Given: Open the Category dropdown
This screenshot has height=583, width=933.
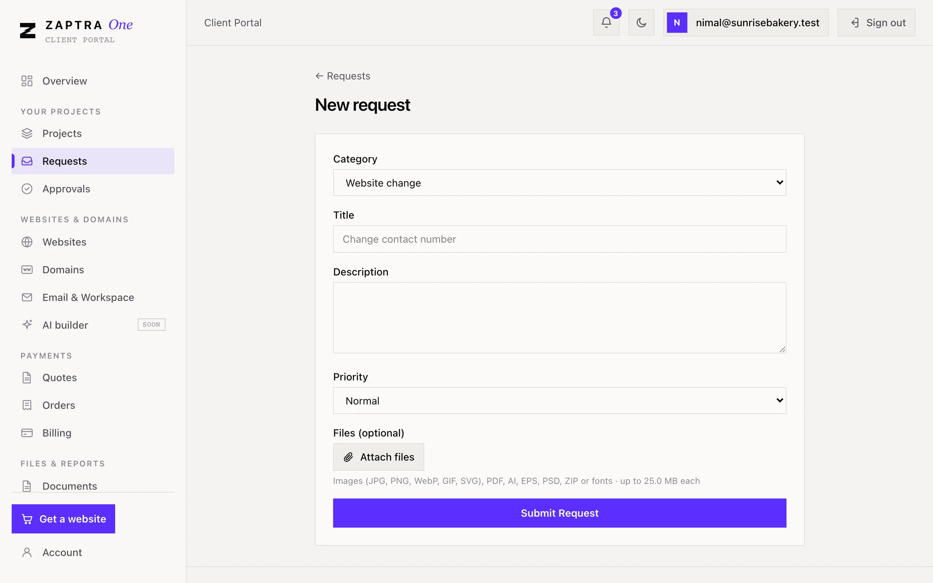Looking at the screenshot, I should [x=559, y=183].
